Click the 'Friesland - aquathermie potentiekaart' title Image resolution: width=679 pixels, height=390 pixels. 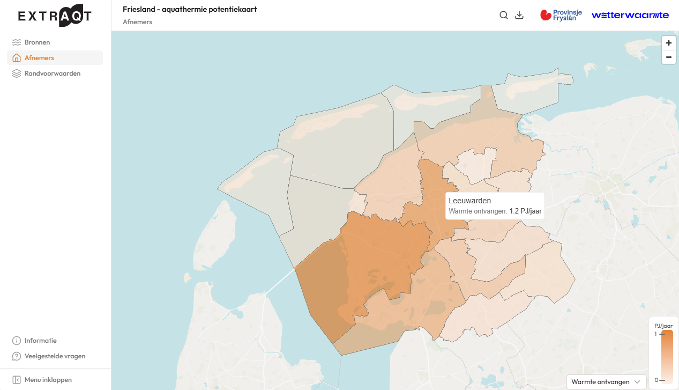(190, 9)
